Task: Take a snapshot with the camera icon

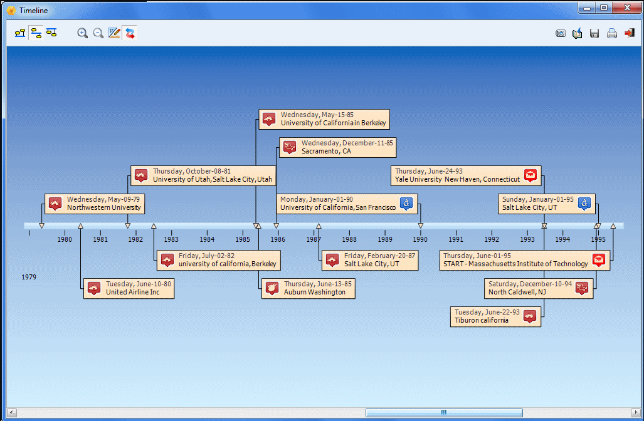Action: (561, 33)
